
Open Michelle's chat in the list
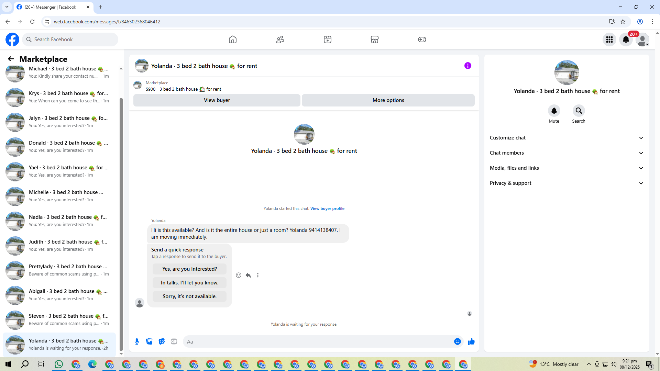pyautogui.click(x=59, y=196)
